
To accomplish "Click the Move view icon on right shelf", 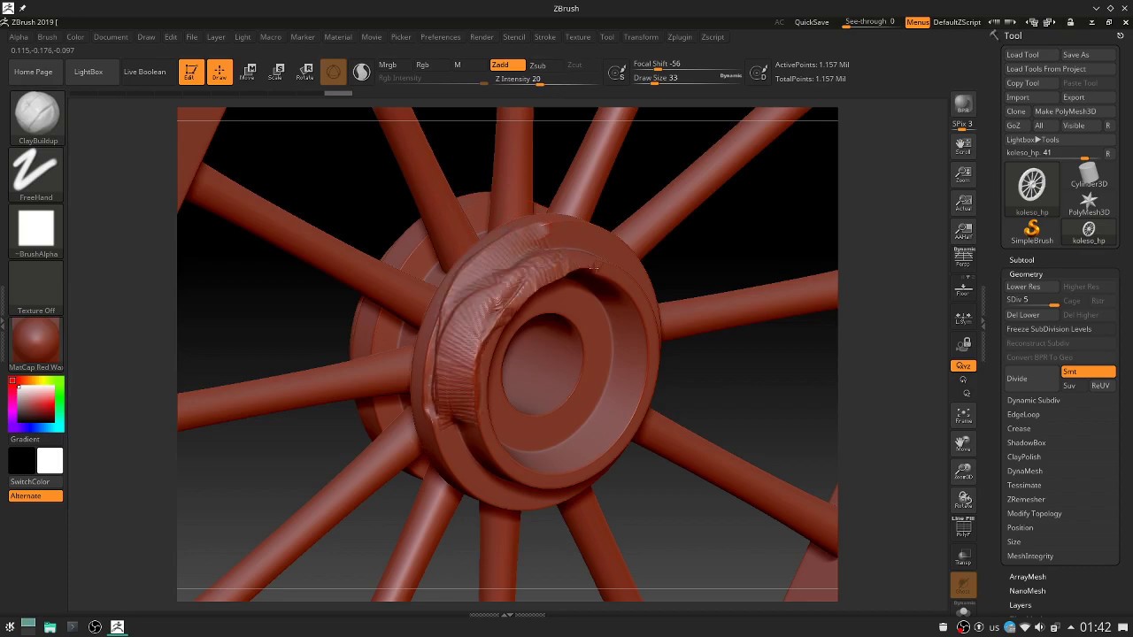I will coord(963,443).
